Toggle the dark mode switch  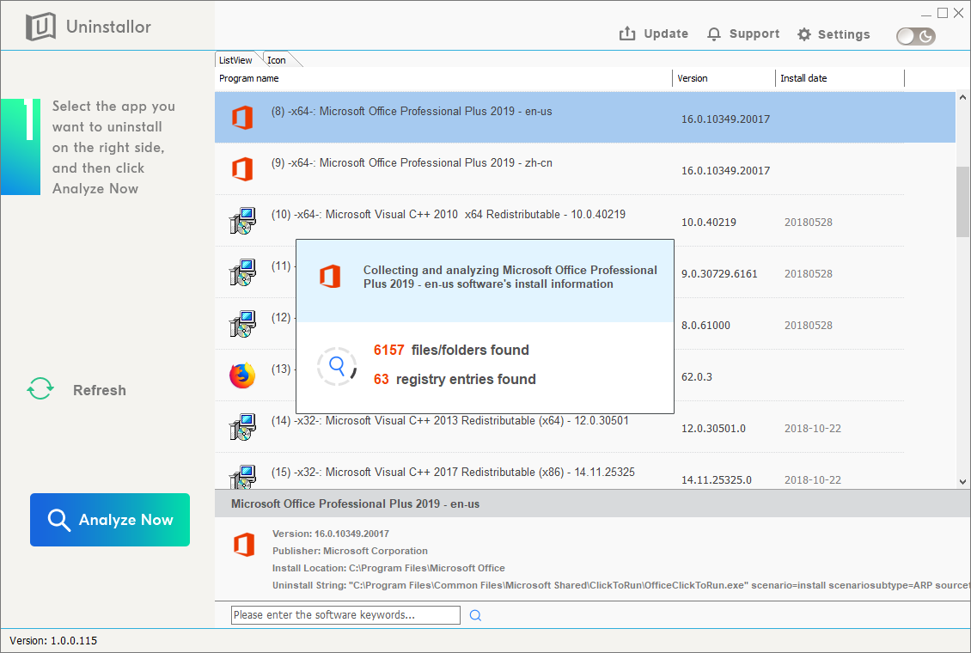[916, 37]
